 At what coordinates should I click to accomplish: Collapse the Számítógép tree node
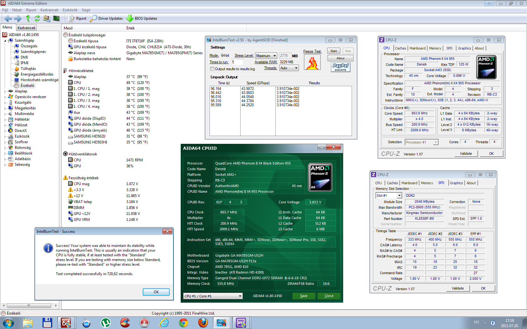point(5,41)
